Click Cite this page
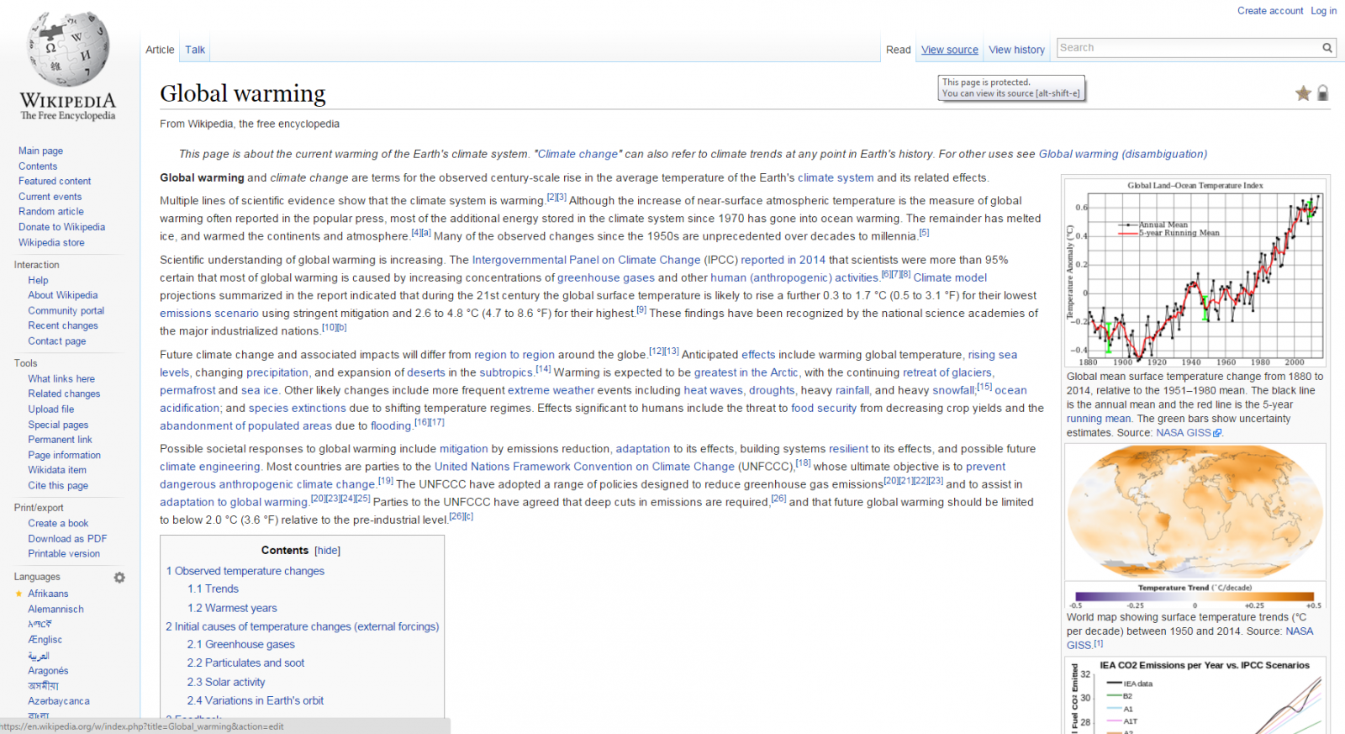The image size is (1345, 734). pyautogui.click(x=58, y=486)
